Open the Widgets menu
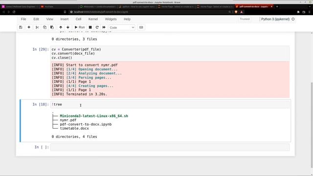The image size is (313, 176). pyautogui.click(x=111, y=19)
